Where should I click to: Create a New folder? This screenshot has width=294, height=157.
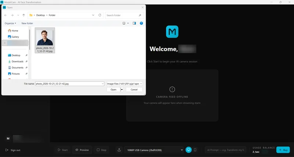[27, 23]
